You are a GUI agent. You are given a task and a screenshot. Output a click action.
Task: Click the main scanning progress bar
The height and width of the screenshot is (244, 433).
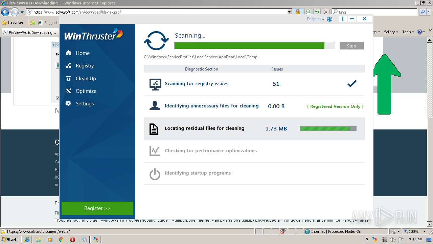(x=255, y=46)
